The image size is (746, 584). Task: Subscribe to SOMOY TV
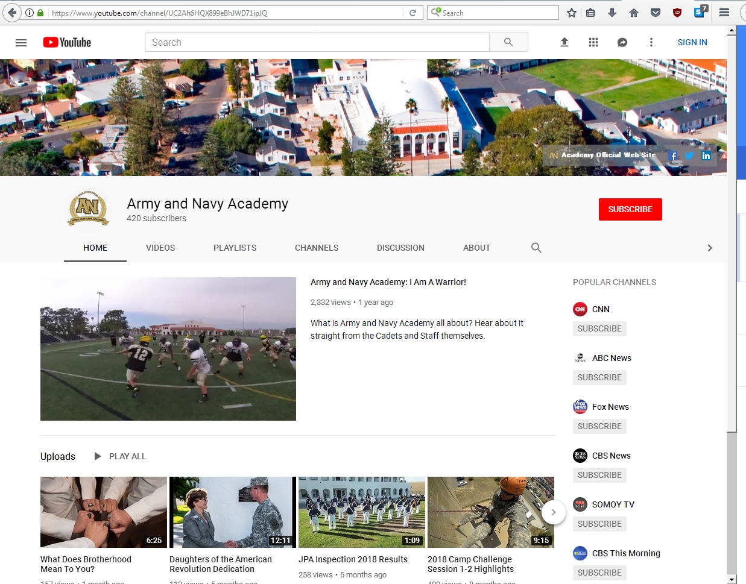pos(599,524)
